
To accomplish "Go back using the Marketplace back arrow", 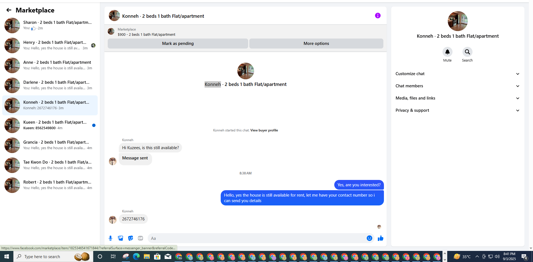I will tap(9, 10).
